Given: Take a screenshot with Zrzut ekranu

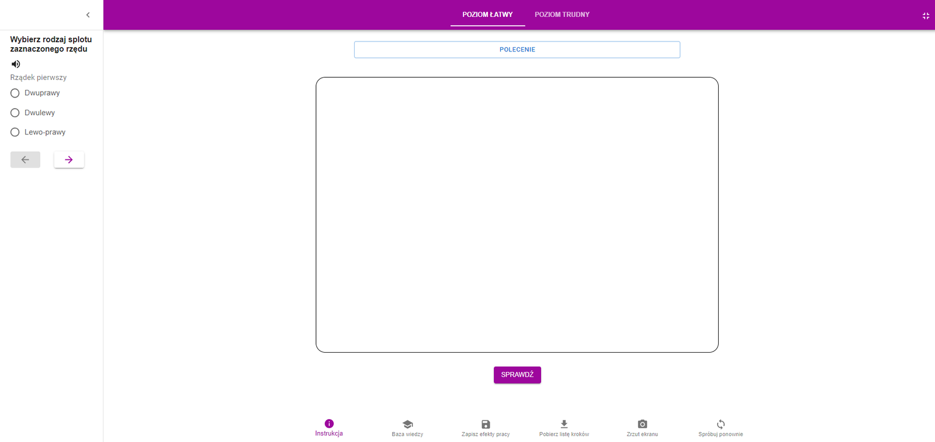Looking at the screenshot, I should pyautogui.click(x=642, y=424).
